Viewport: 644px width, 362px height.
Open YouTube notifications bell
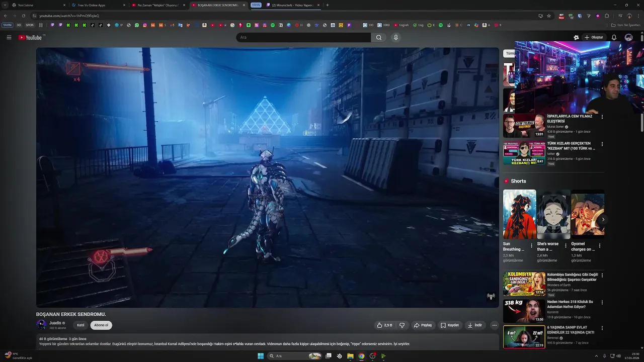point(614,37)
